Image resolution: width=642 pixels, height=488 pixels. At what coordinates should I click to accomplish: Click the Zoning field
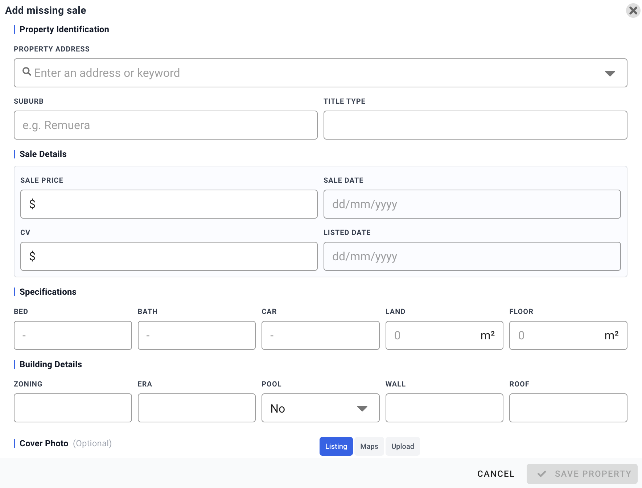73,408
